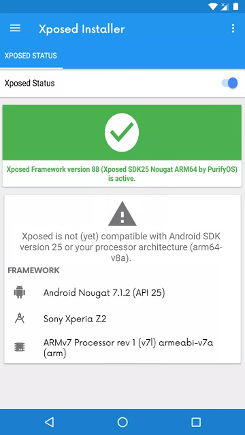Open the hamburger navigation menu
Image resolution: width=245 pixels, height=435 pixels.
point(15,28)
